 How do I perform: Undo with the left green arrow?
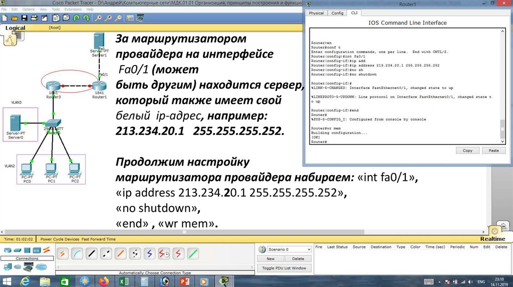tap(76, 18)
